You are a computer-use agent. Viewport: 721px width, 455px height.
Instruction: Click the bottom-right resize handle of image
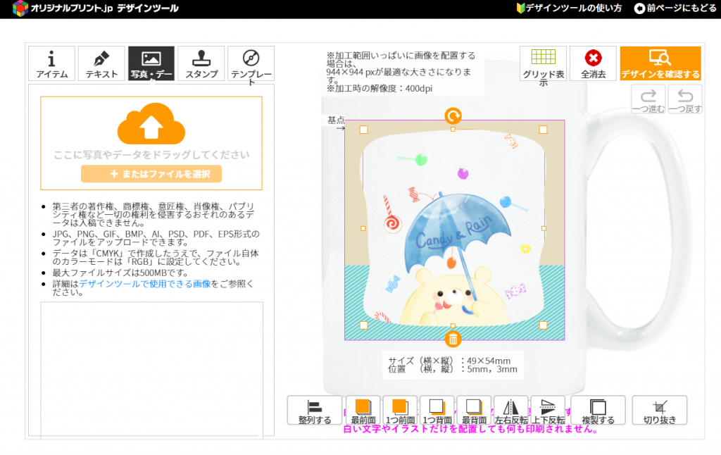pyautogui.click(x=543, y=325)
